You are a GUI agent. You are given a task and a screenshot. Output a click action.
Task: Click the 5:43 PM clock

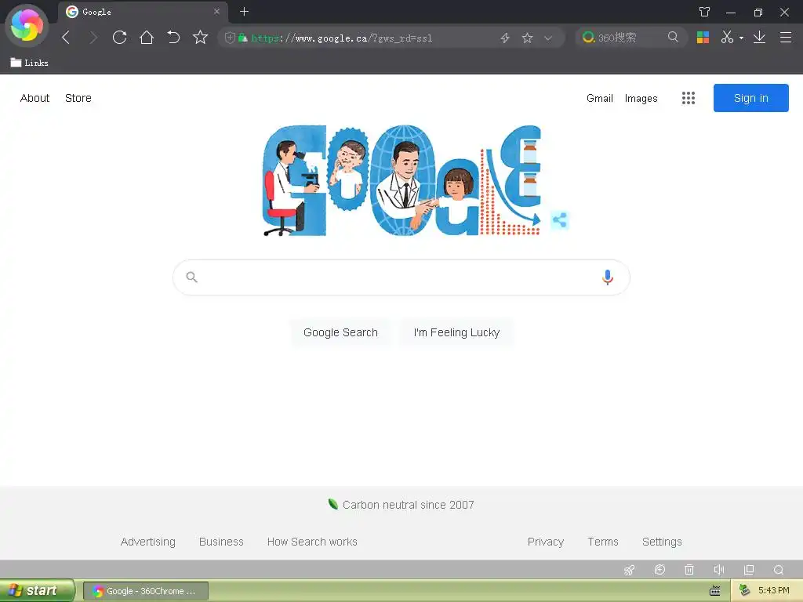coord(774,590)
